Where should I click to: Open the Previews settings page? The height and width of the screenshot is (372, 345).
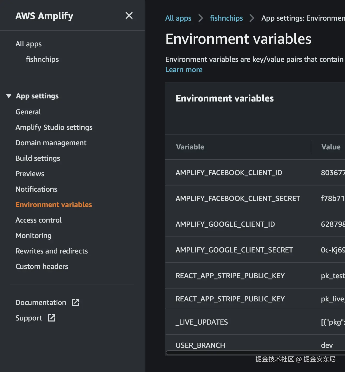30,174
